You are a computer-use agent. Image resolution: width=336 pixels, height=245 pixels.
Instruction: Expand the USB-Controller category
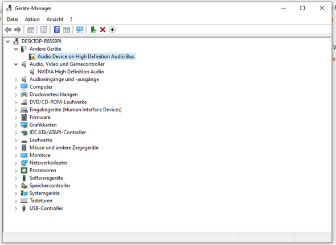(x=16, y=209)
